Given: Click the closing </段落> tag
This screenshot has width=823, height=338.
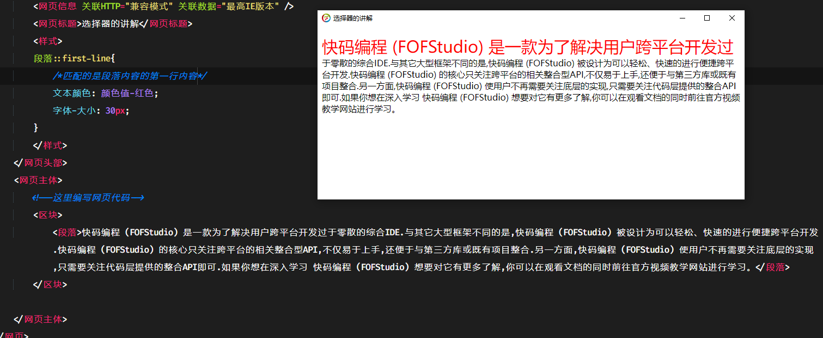Looking at the screenshot, I should point(773,267).
